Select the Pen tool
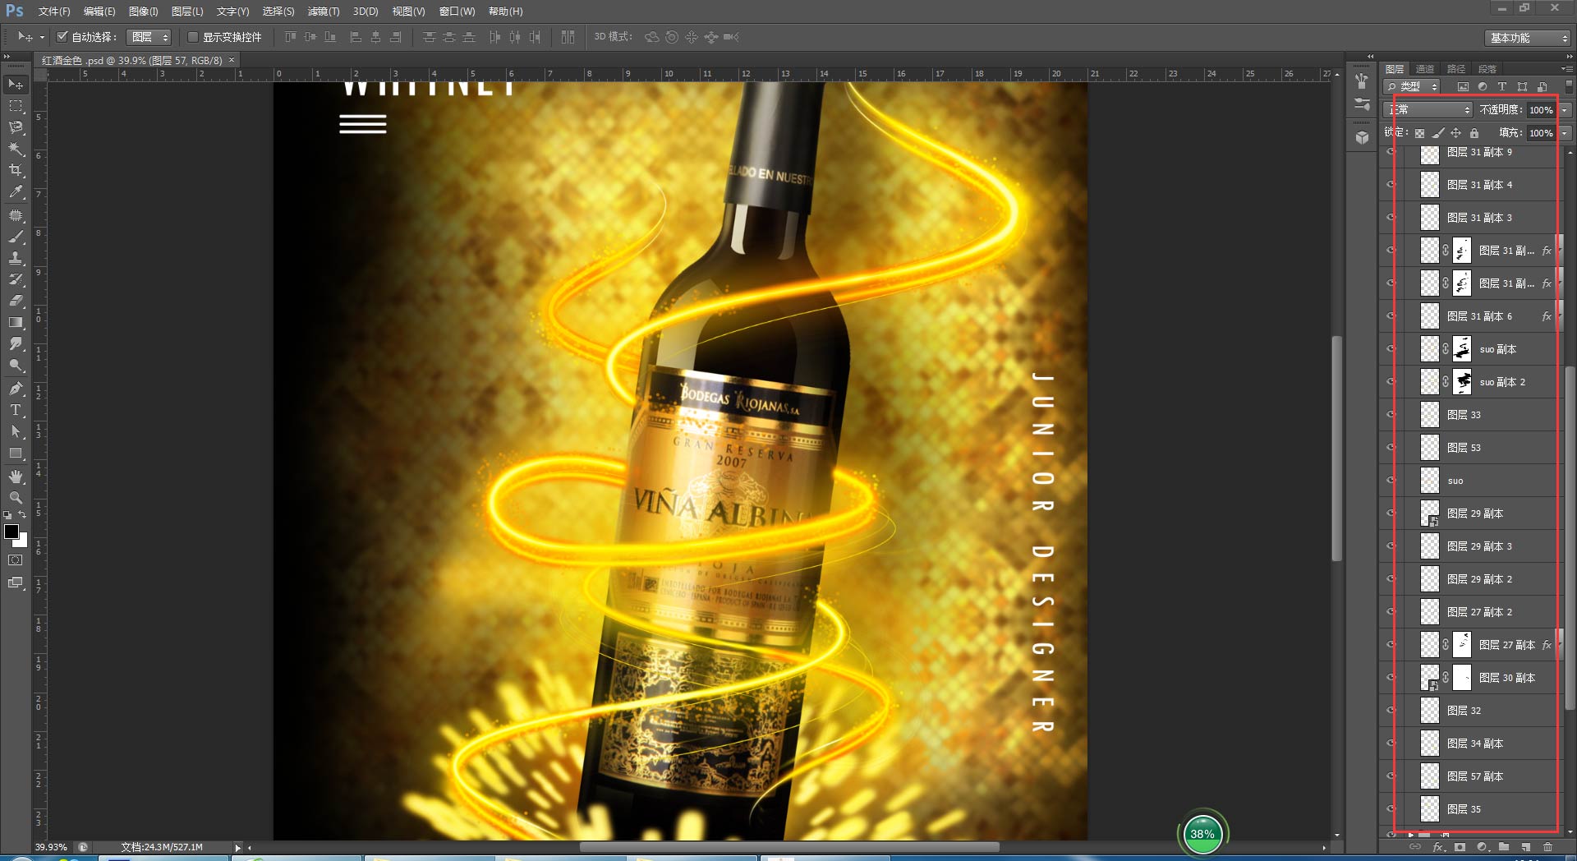The image size is (1577, 861). [16, 389]
